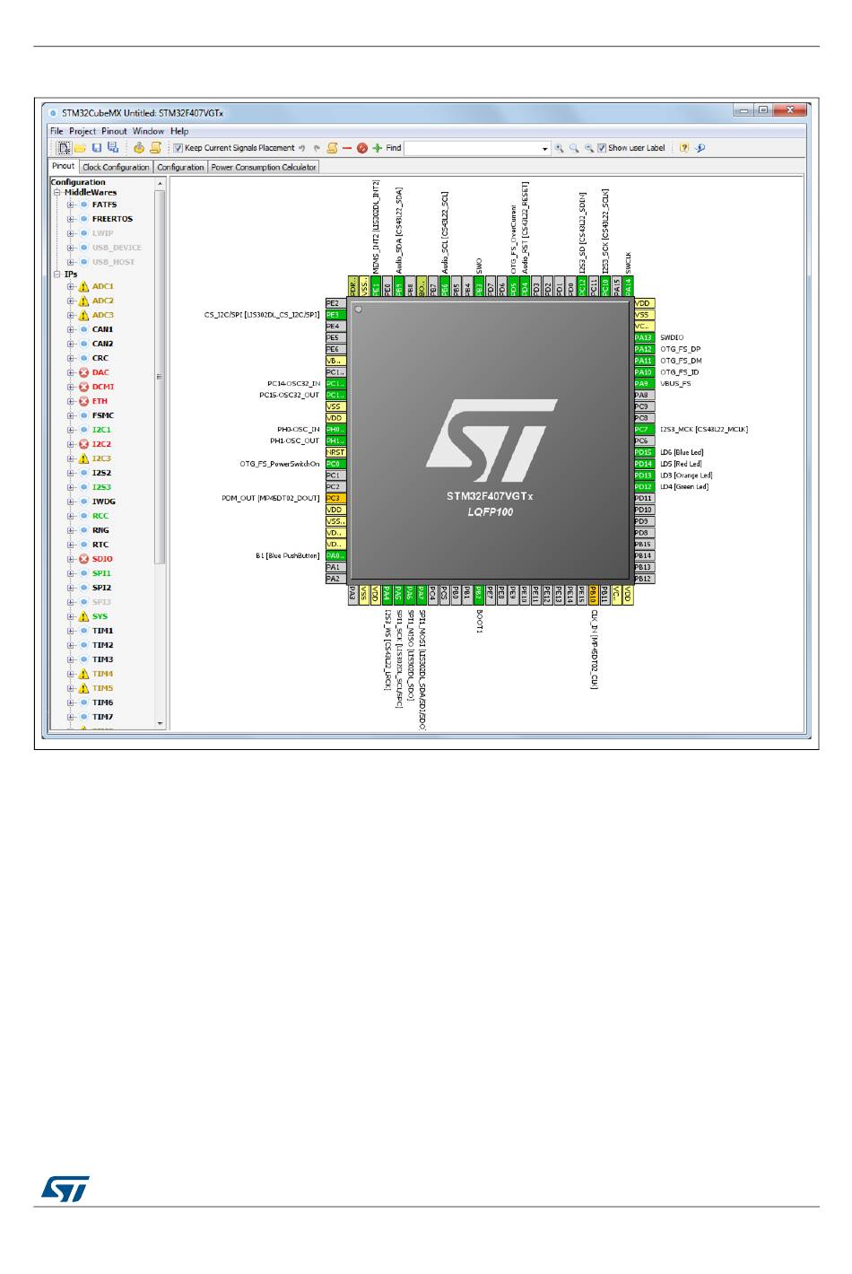Click the red minus toolbar icon

tap(347, 148)
